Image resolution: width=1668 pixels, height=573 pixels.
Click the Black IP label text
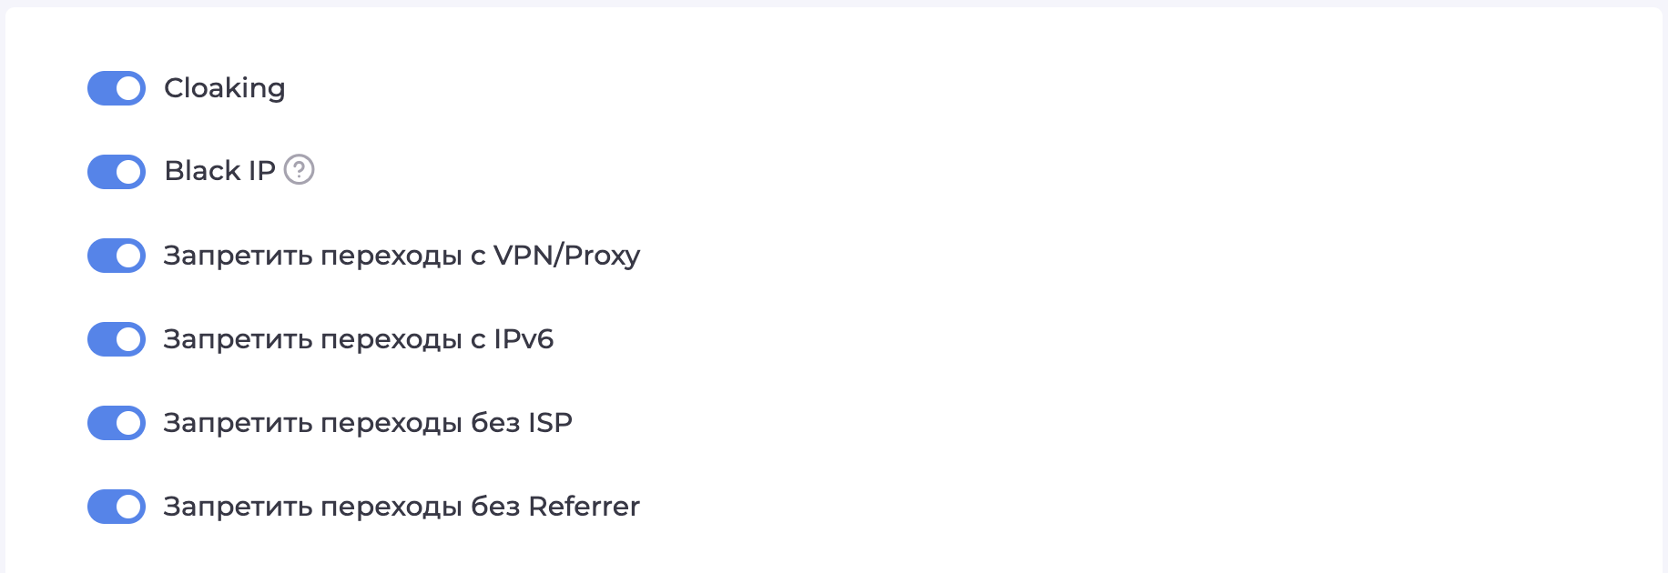coord(219,171)
